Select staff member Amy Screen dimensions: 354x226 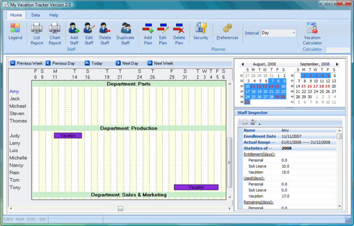(x=14, y=91)
